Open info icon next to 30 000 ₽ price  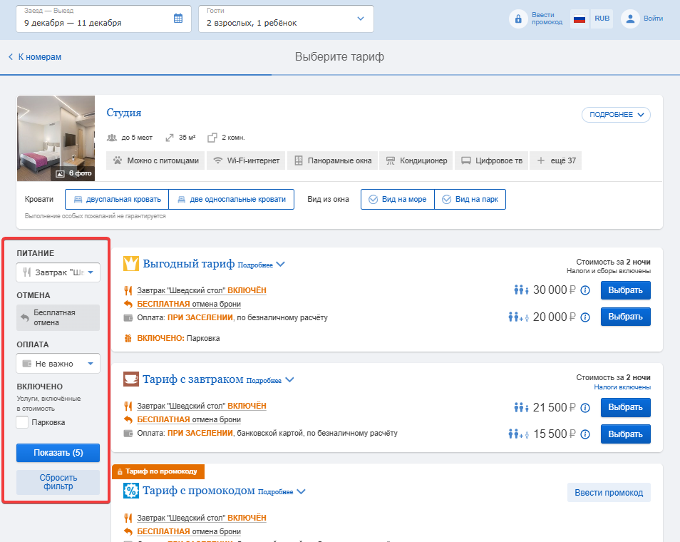tap(585, 290)
